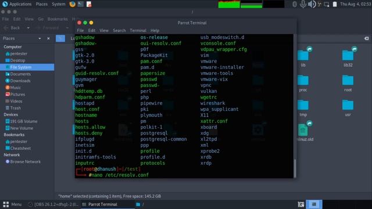This screenshot has width=372, height=209.
Task: Open the System menu in top panel
Action: pyautogui.click(x=58, y=4)
